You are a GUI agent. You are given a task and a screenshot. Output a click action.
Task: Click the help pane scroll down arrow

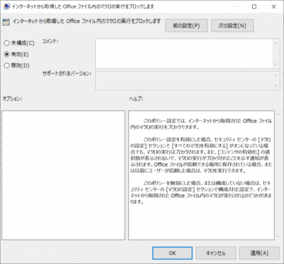[278, 236]
